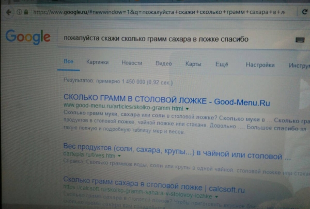Open the Вес продуктов result link
The height and width of the screenshot is (209, 310).
point(177,152)
